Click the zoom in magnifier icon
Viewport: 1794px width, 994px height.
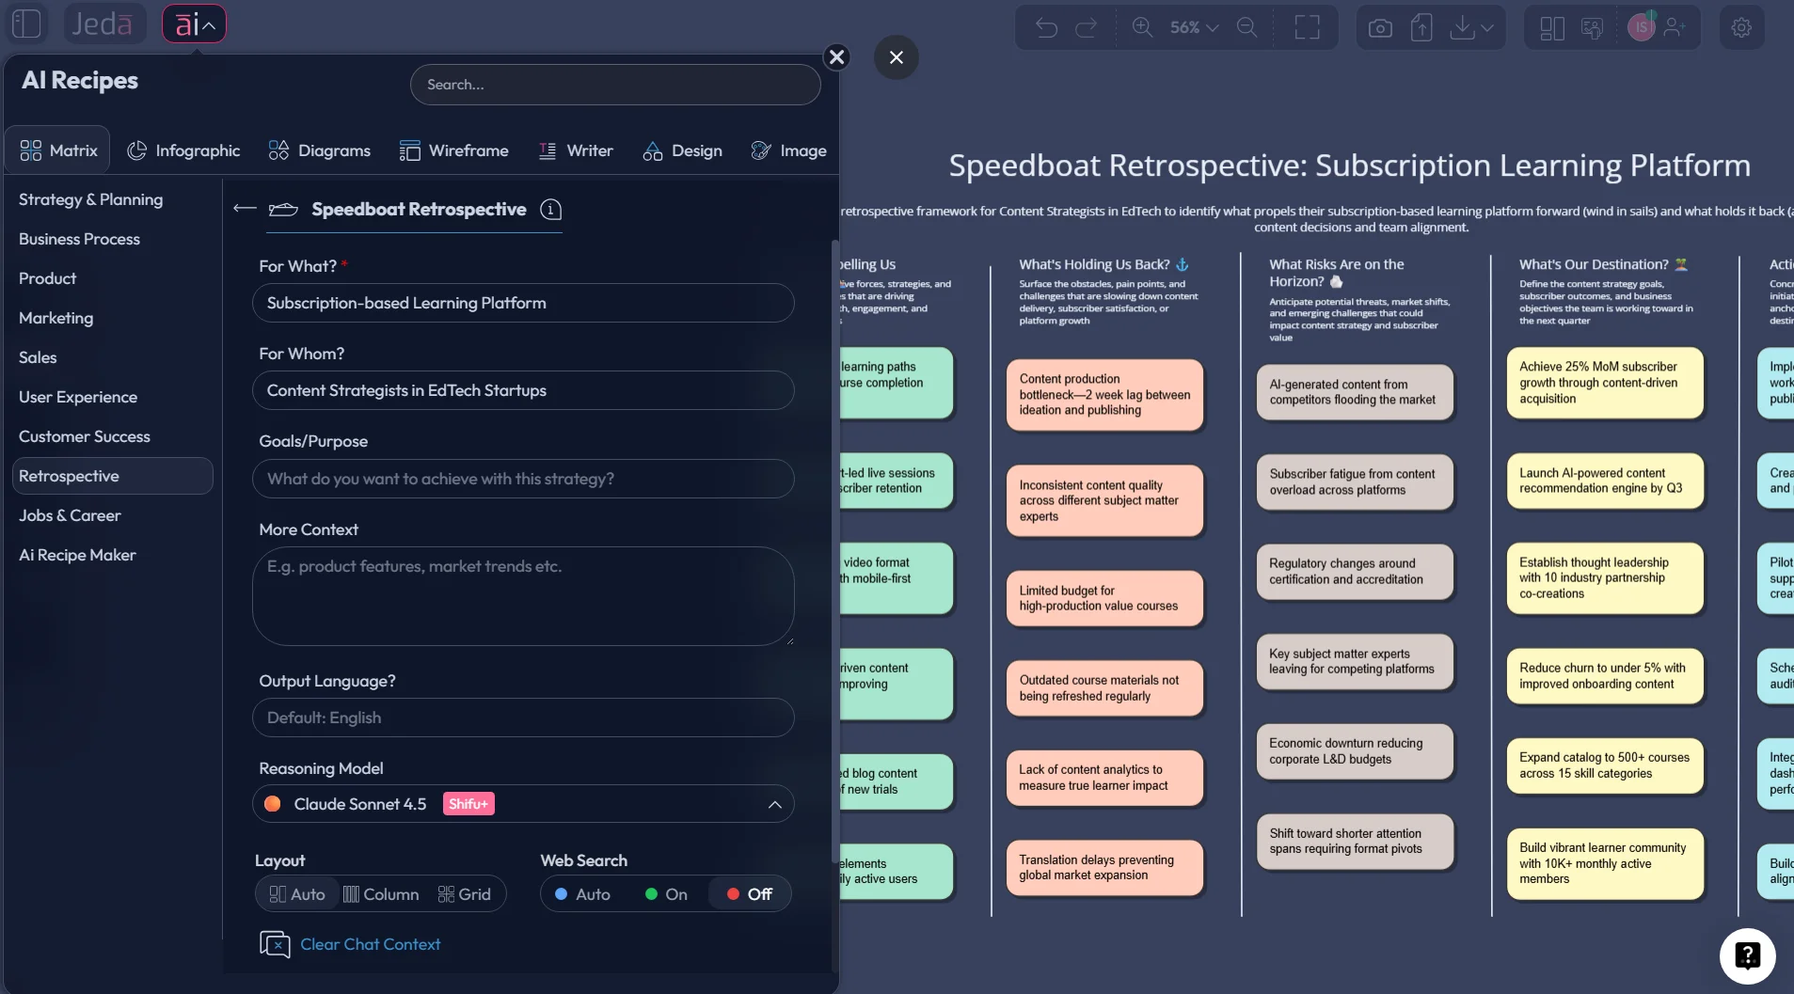click(x=1142, y=27)
